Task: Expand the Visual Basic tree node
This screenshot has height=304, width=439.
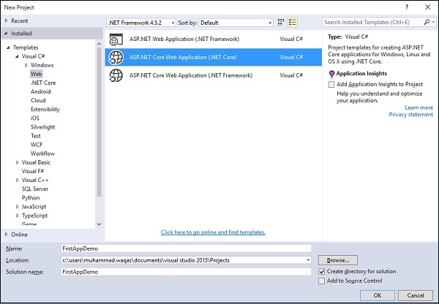Action: click(x=18, y=162)
